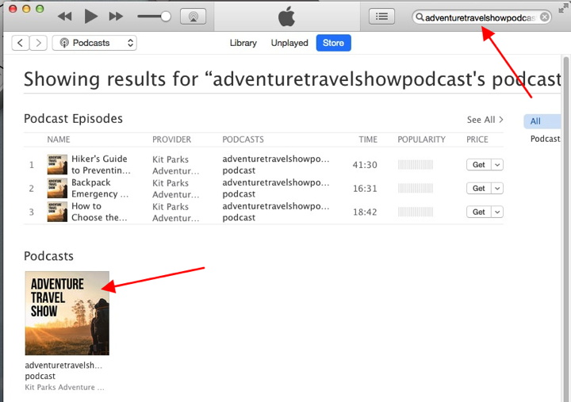The width and height of the screenshot is (571, 402).
Task: Expand options arrow for Hiker's Guide episode
Action: click(497, 165)
